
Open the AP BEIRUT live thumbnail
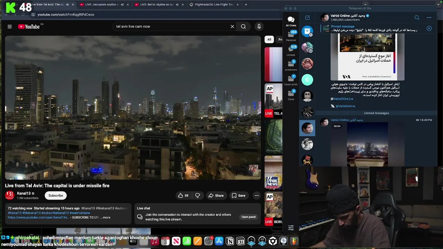(273, 209)
